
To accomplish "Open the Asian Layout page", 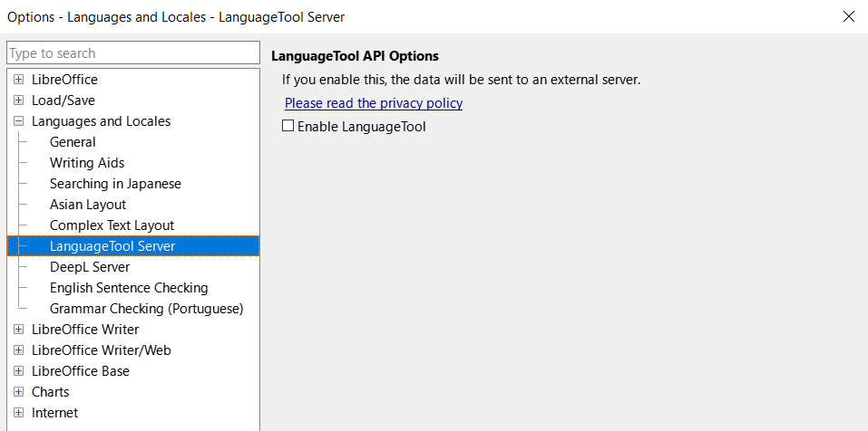I will (88, 205).
